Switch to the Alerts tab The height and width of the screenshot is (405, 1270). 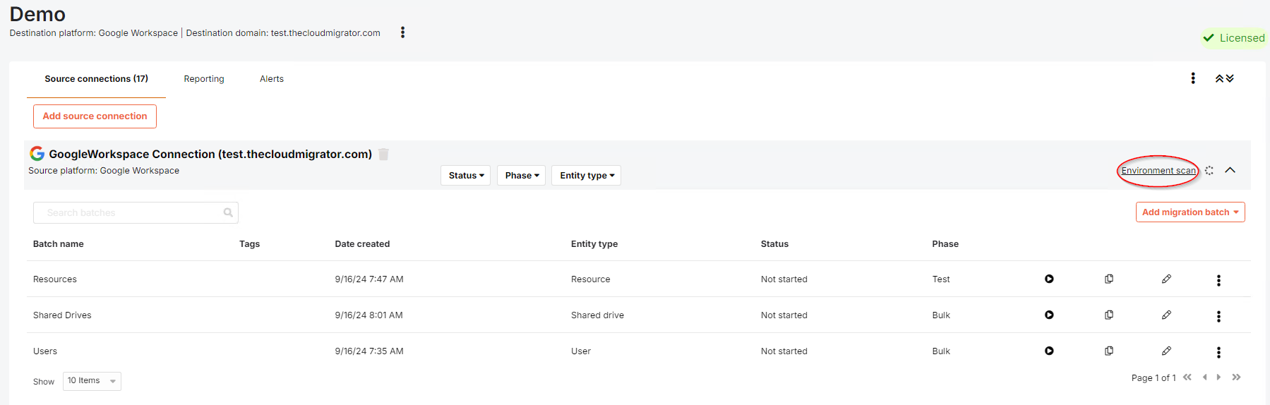(272, 79)
